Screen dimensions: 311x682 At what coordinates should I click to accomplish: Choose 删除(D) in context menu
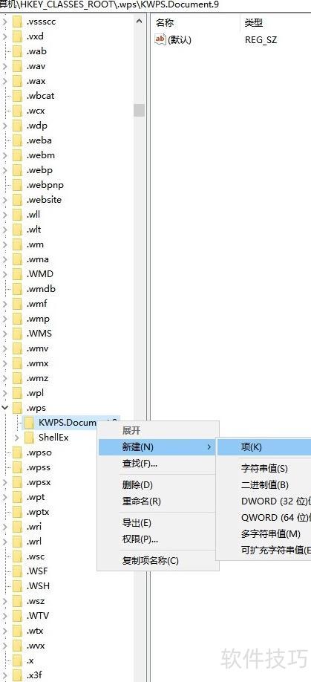[x=157, y=484]
